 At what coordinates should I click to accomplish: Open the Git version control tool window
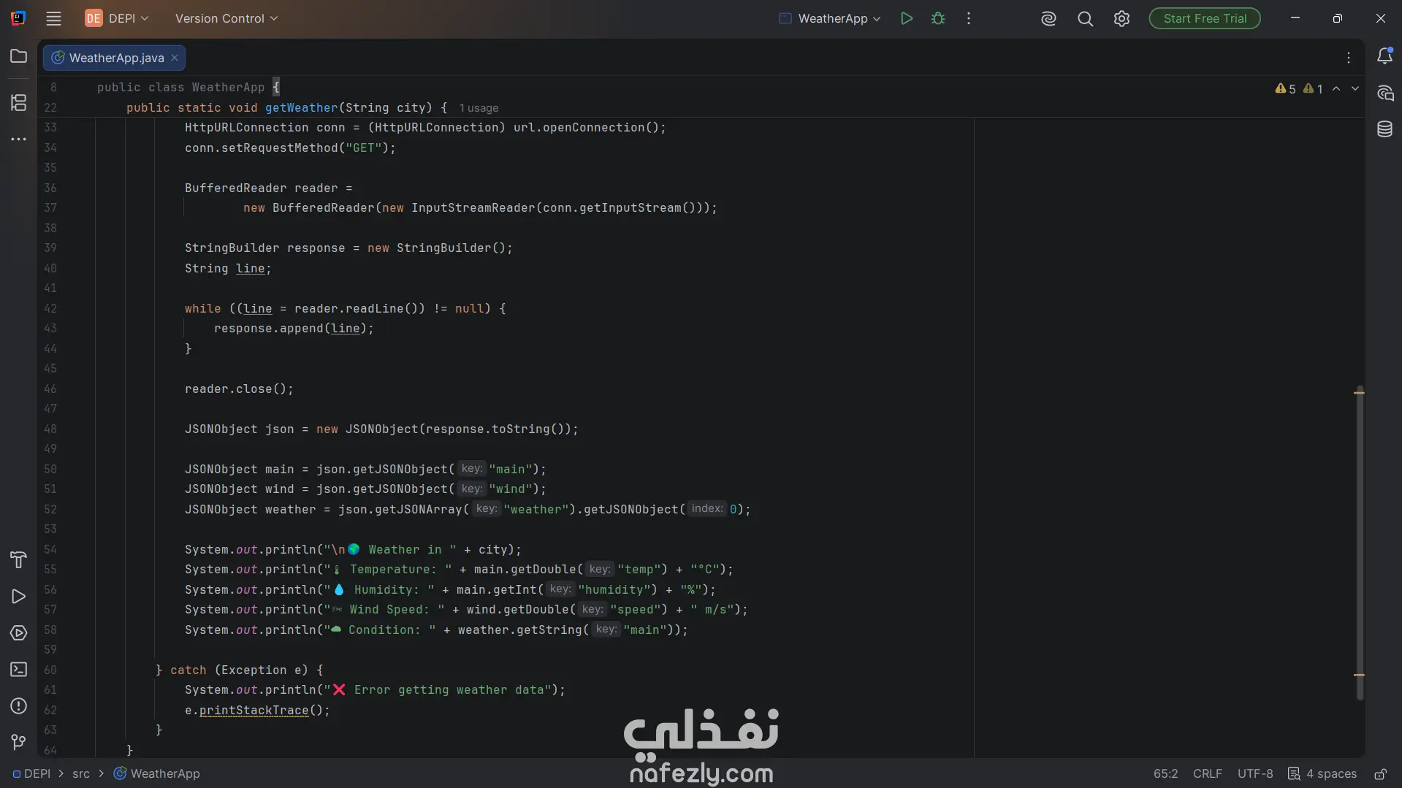pos(19,742)
